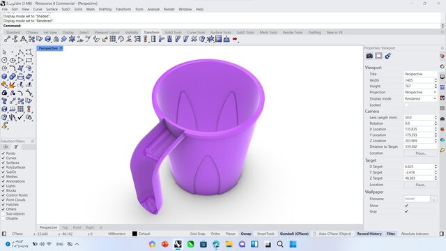This screenshot has height=251, width=446.
Task: Enable the Sub-objects filter checkbox
Action: click(3, 214)
